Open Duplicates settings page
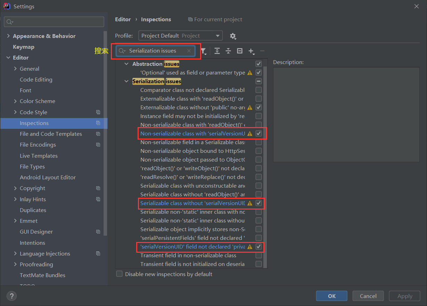 coord(33,210)
